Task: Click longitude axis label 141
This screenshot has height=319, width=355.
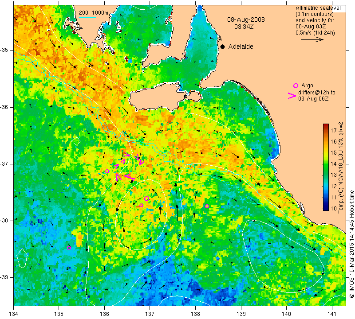Action: pyautogui.click(x=332, y=314)
